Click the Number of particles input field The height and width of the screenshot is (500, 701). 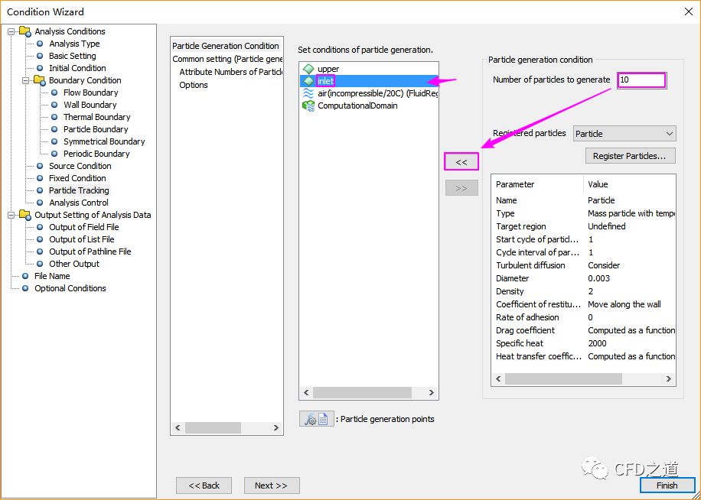coord(641,80)
